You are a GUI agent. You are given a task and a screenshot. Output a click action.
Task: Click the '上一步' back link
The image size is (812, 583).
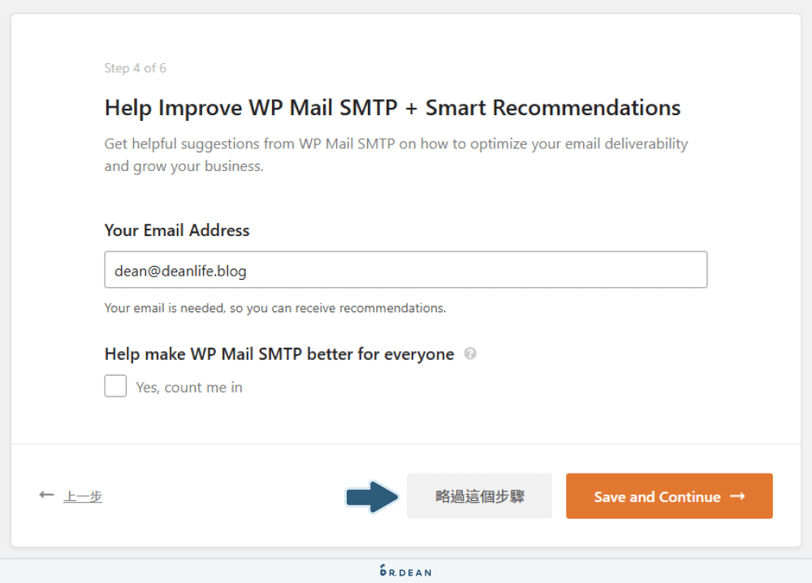click(84, 495)
